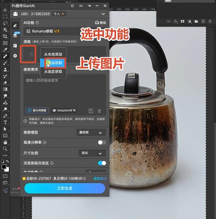Save prompt with icon beside trash
The height and width of the screenshot is (219, 216).
pos(91,111)
